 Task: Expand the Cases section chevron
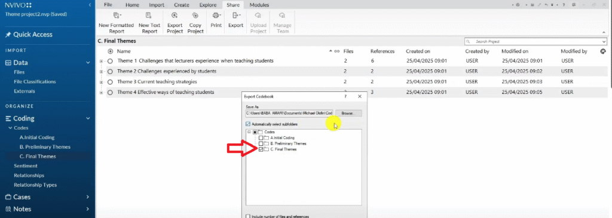pyautogui.click(x=88, y=197)
